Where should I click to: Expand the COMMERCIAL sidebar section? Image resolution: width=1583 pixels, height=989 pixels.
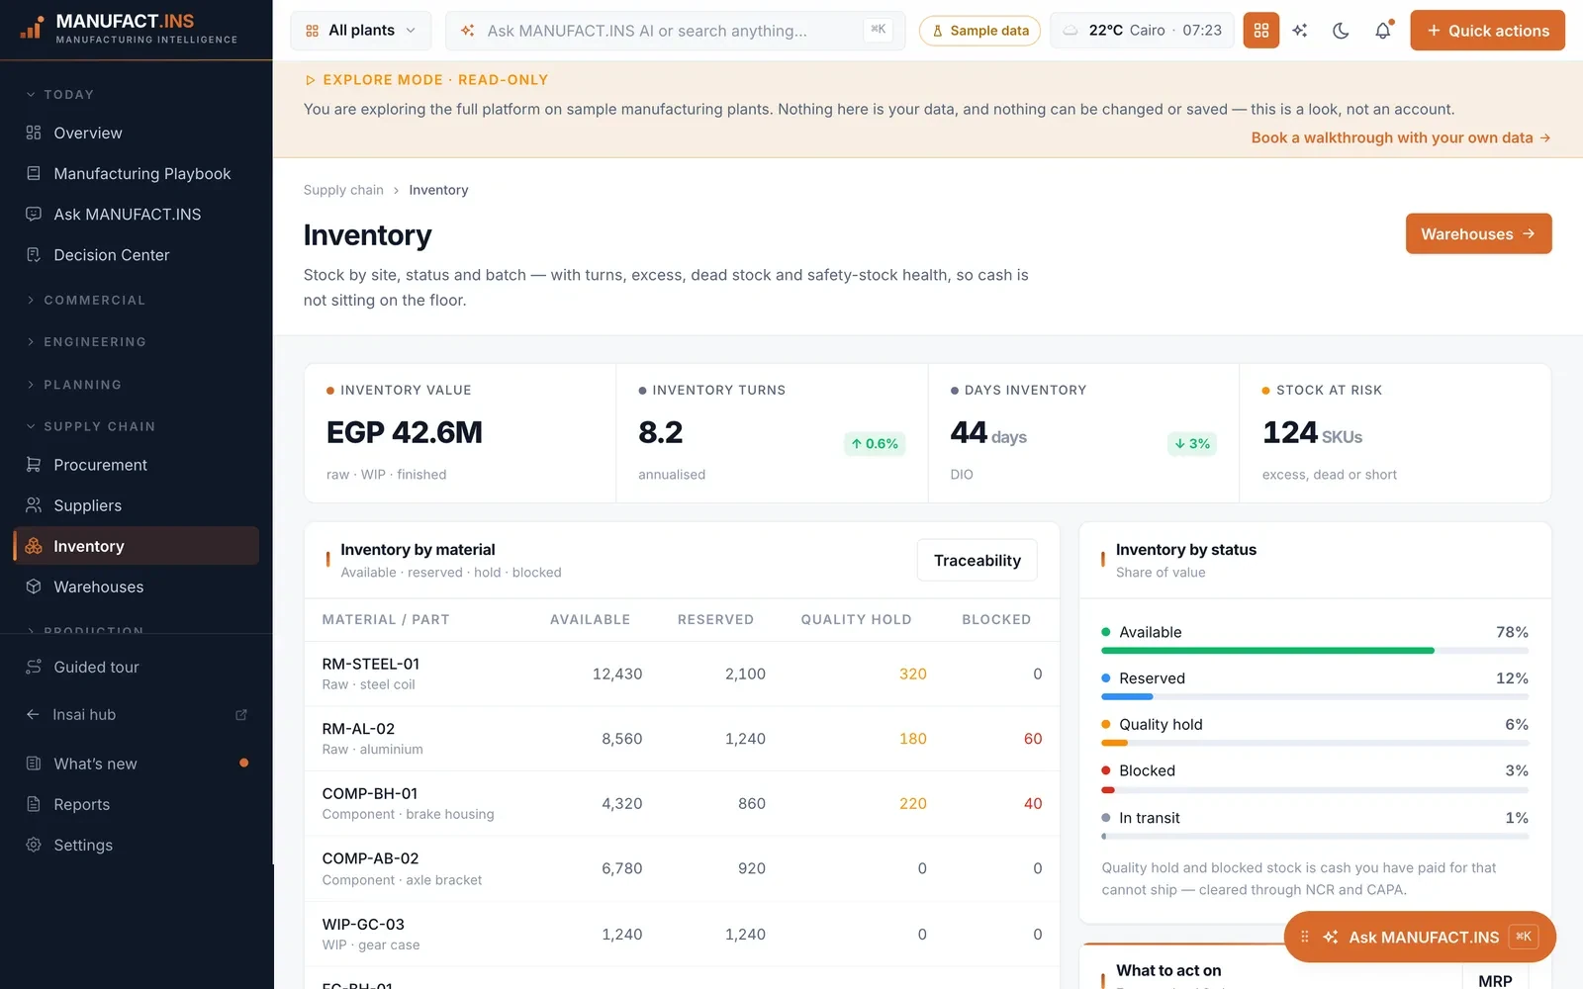pyautogui.click(x=85, y=301)
